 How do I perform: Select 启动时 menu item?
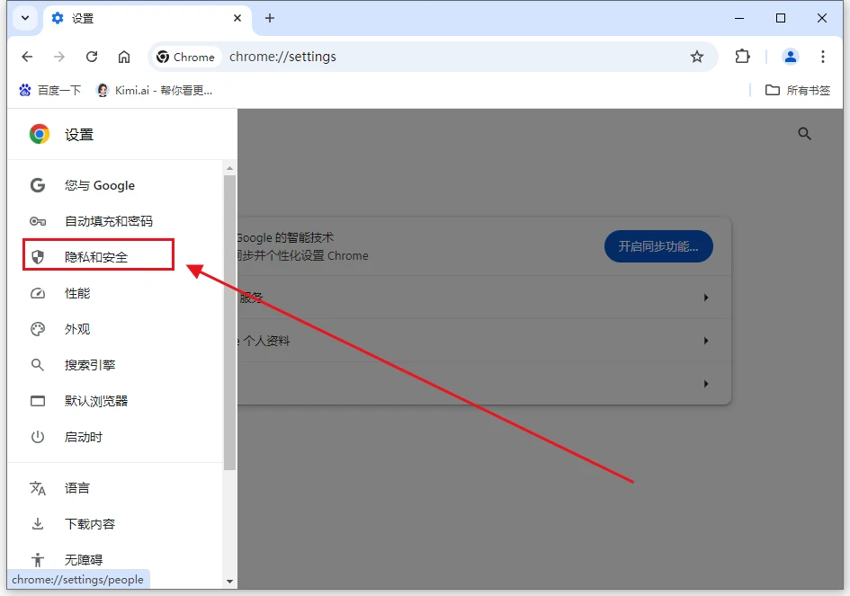tap(116, 437)
